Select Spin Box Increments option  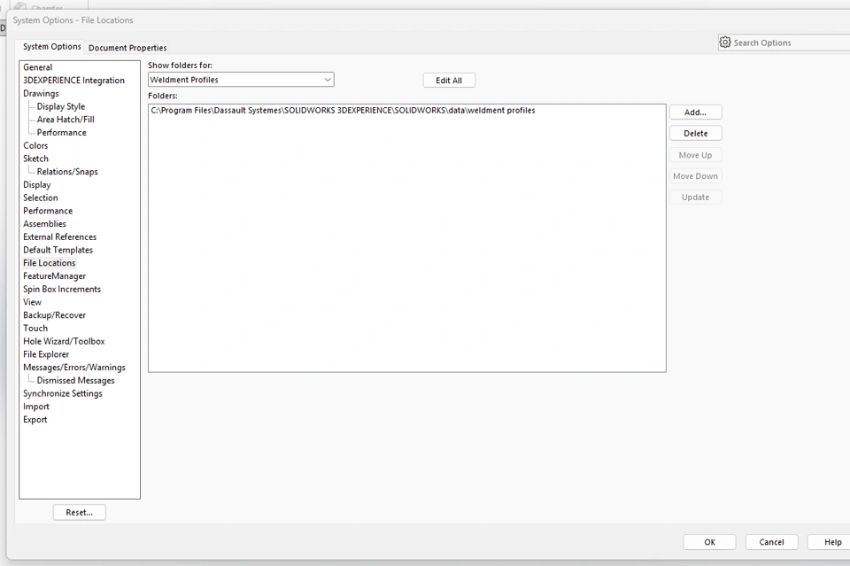point(62,289)
